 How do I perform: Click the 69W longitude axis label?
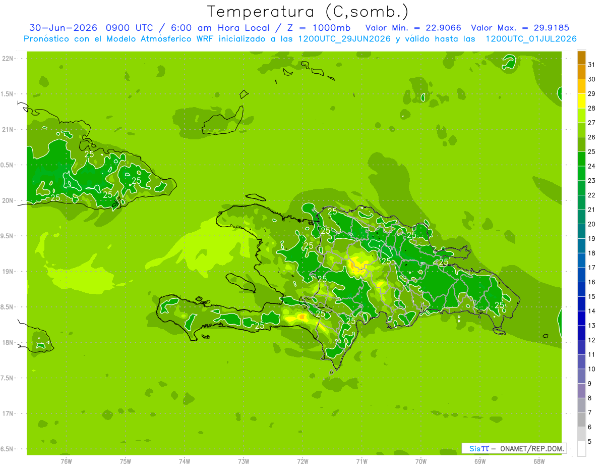coord(480,461)
